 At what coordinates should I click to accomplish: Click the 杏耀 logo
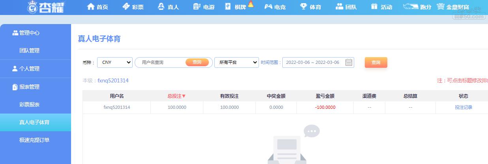(45, 7)
